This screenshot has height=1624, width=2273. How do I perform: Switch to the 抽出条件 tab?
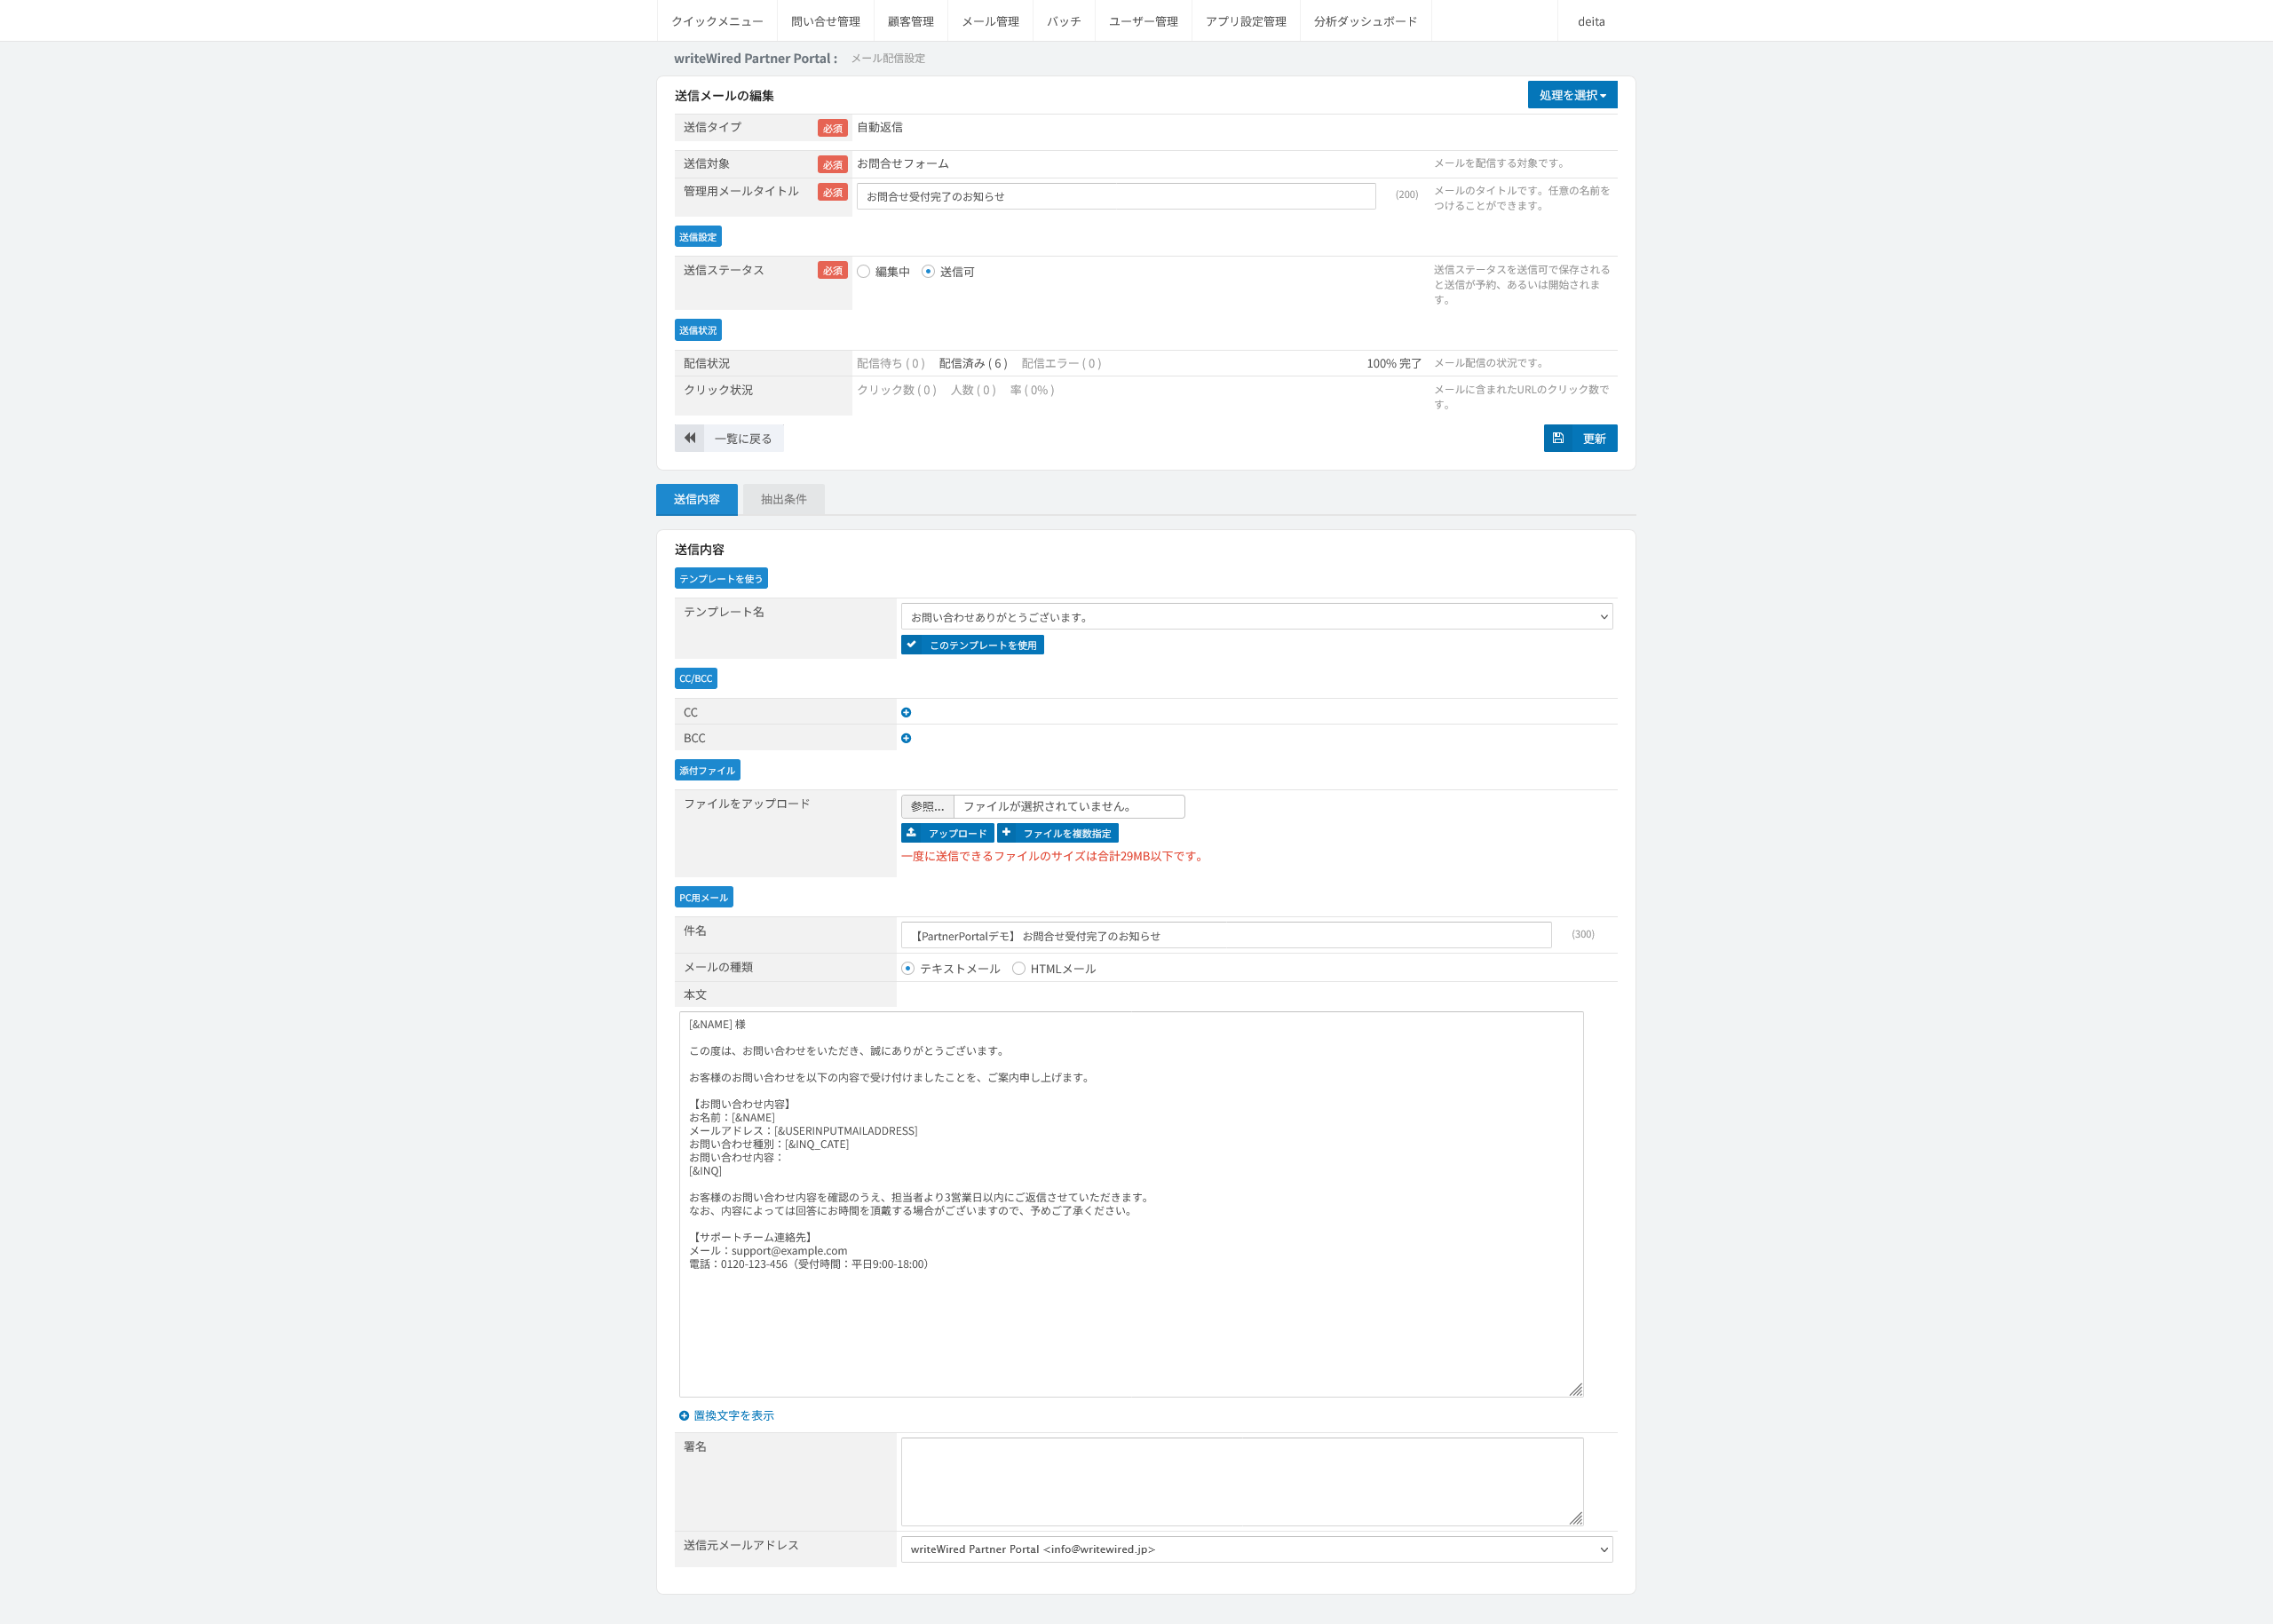pos(783,499)
